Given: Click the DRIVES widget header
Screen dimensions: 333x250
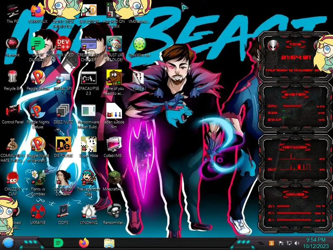Looking at the screenshot, I should (295, 194).
